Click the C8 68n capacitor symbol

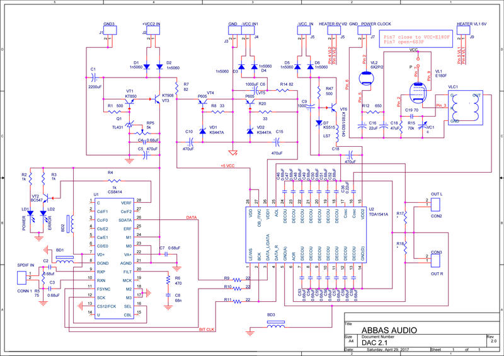168,295
